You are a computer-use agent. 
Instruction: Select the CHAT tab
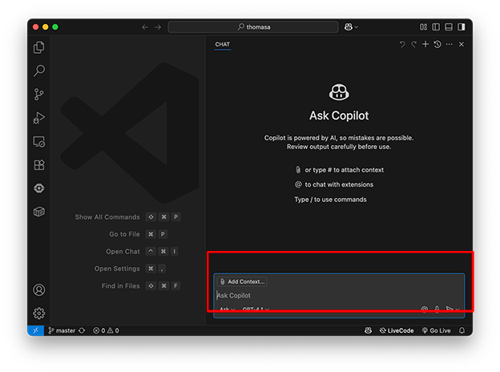[222, 44]
